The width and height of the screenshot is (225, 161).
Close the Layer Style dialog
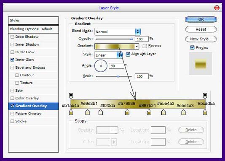(217, 8)
